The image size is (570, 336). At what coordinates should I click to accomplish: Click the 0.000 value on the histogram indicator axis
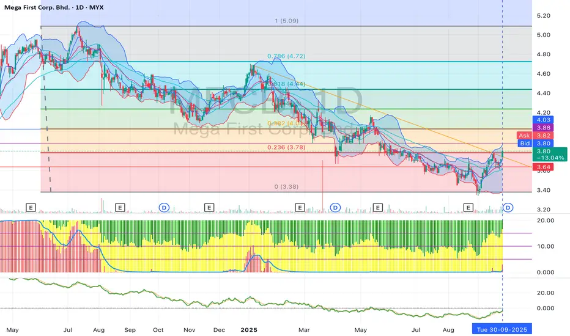[546, 272]
